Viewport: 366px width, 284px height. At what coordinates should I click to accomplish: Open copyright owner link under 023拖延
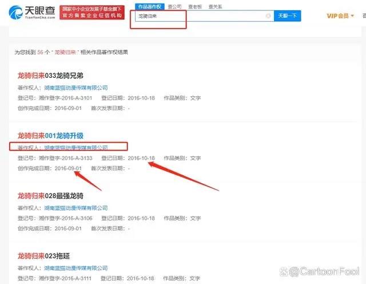pyautogui.click(x=76, y=268)
